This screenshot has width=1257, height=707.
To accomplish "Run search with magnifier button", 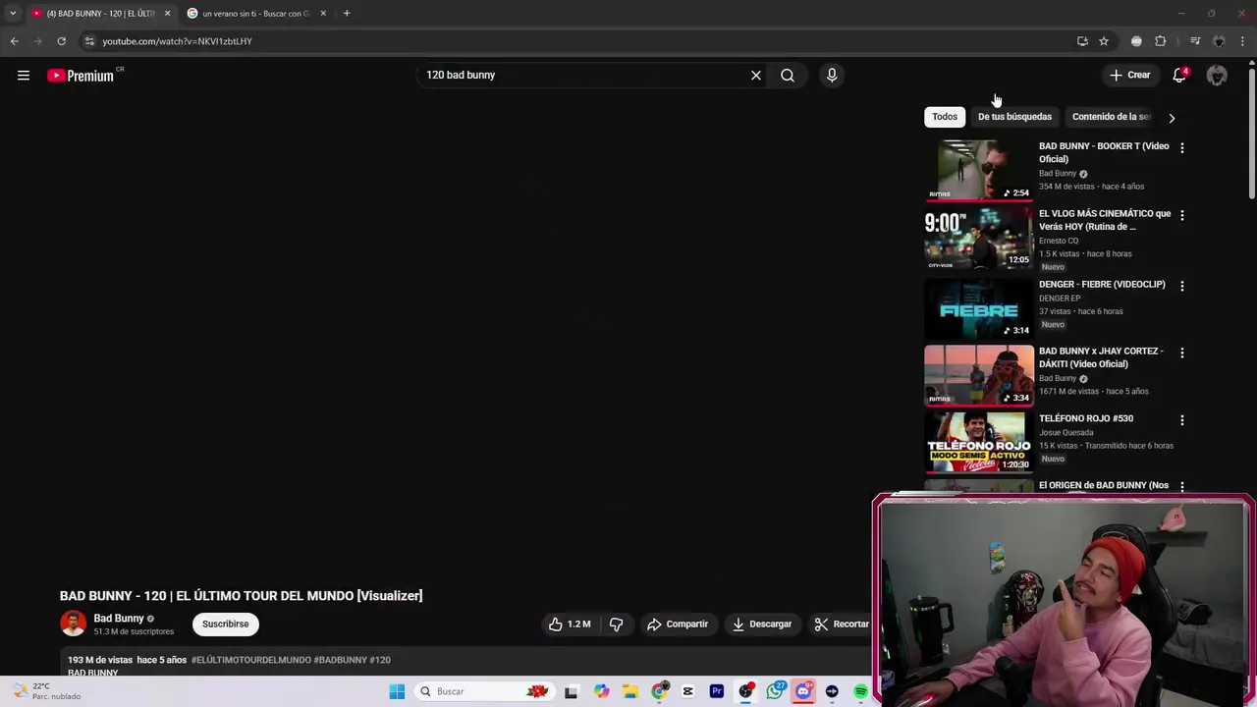I will coord(788,76).
